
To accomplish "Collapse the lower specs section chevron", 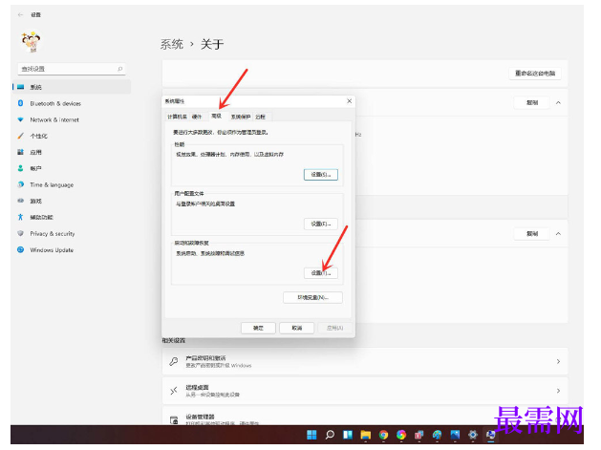I will click(x=558, y=233).
